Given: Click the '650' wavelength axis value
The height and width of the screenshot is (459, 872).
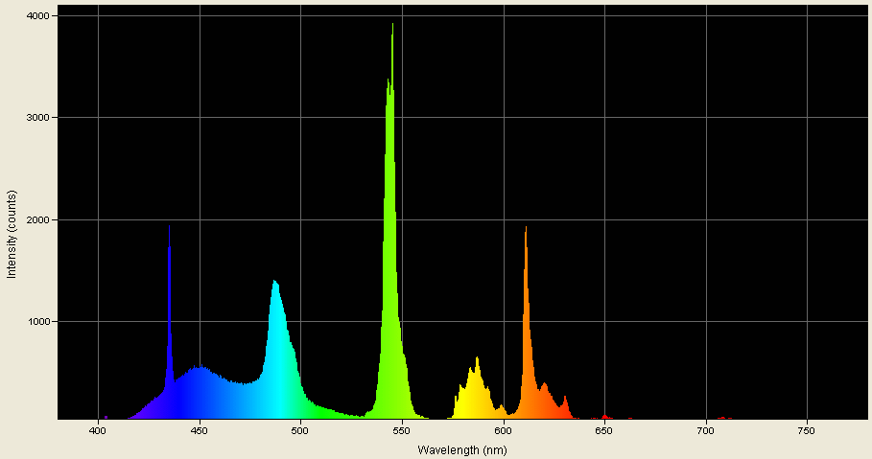Looking at the screenshot, I should click(x=605, y=430).
